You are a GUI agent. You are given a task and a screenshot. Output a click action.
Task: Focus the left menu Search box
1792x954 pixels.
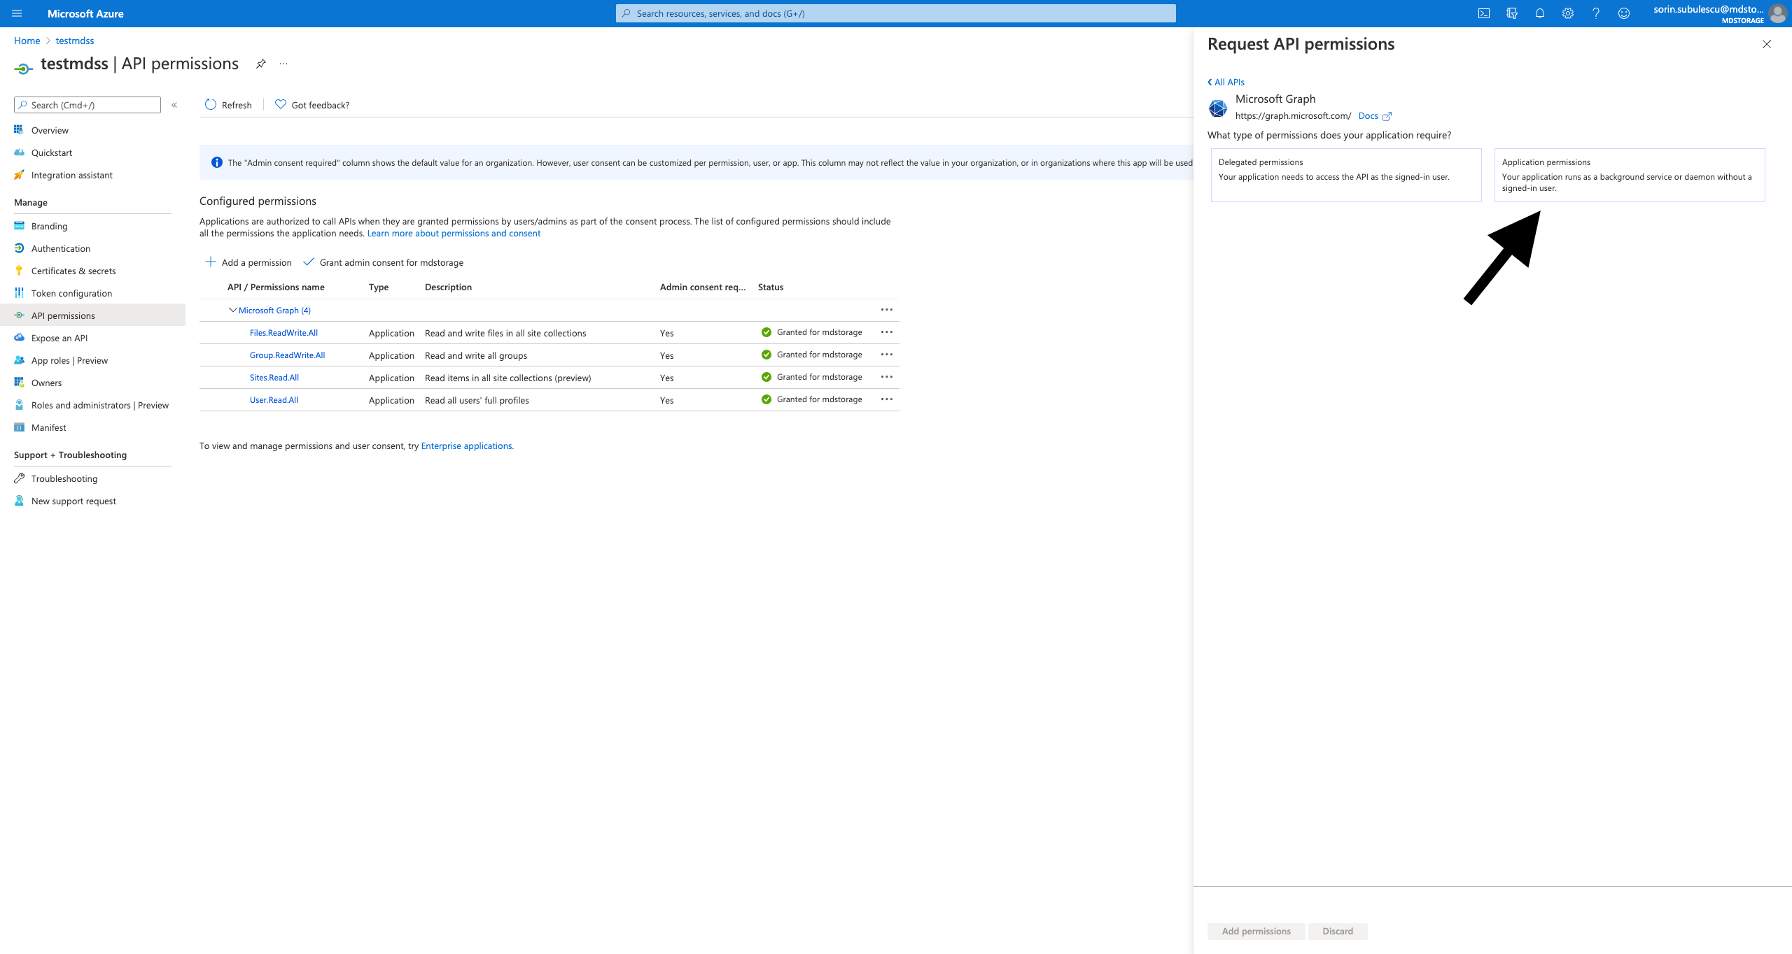[87, 105]
